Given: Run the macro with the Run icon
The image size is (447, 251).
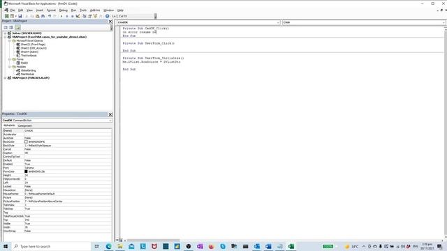Looking at the screenshot, I should [x=61, y=16].
